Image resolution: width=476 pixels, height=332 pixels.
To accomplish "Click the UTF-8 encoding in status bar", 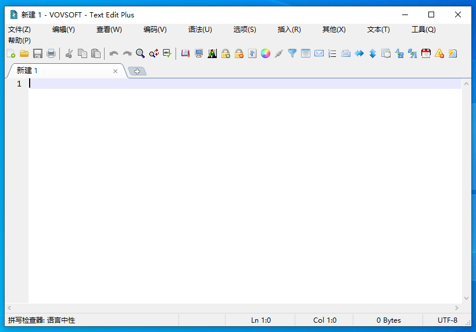I will point(447,320).
